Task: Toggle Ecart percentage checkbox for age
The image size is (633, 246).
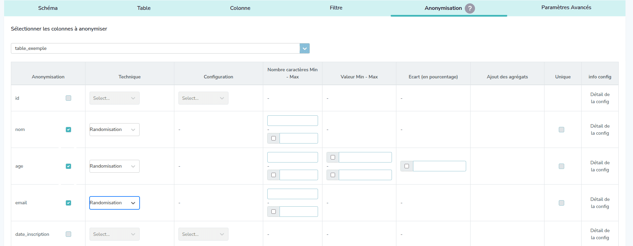Action: coord(407,166)
